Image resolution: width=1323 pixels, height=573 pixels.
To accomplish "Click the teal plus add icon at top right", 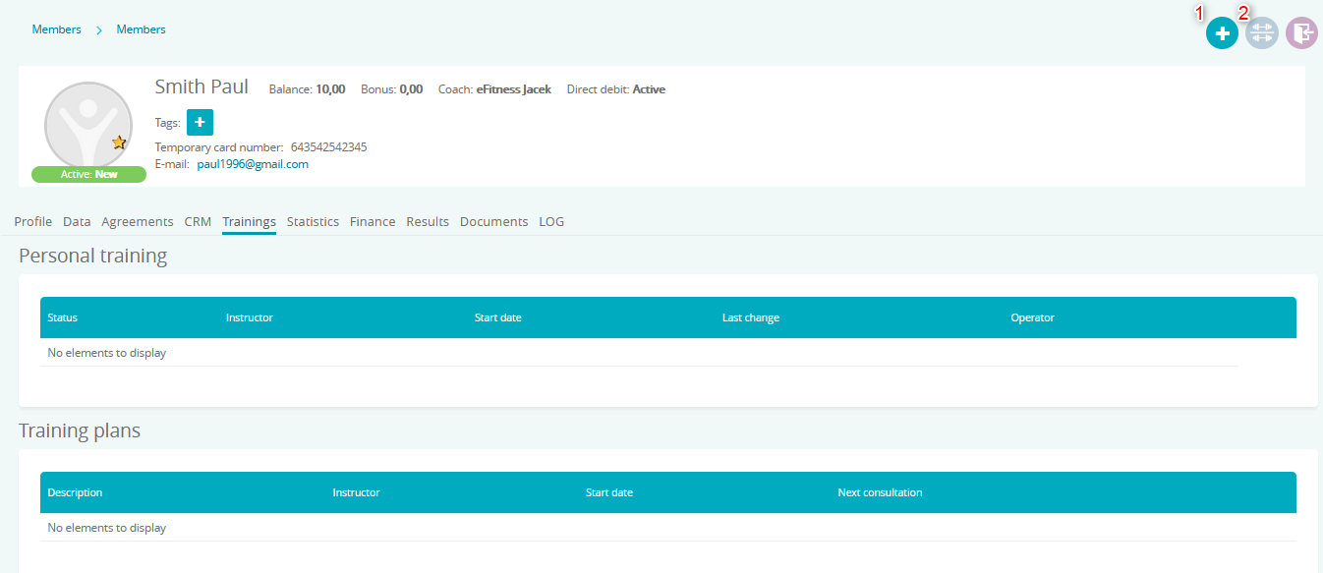I will [x=1222, y=33].
